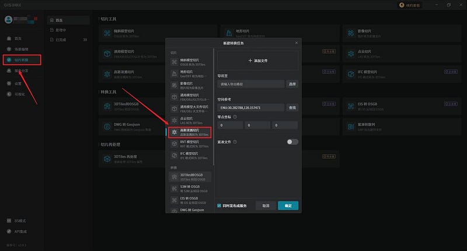
Task: Close the 新建转换任务 dialog
Action: tap(297, 43)
